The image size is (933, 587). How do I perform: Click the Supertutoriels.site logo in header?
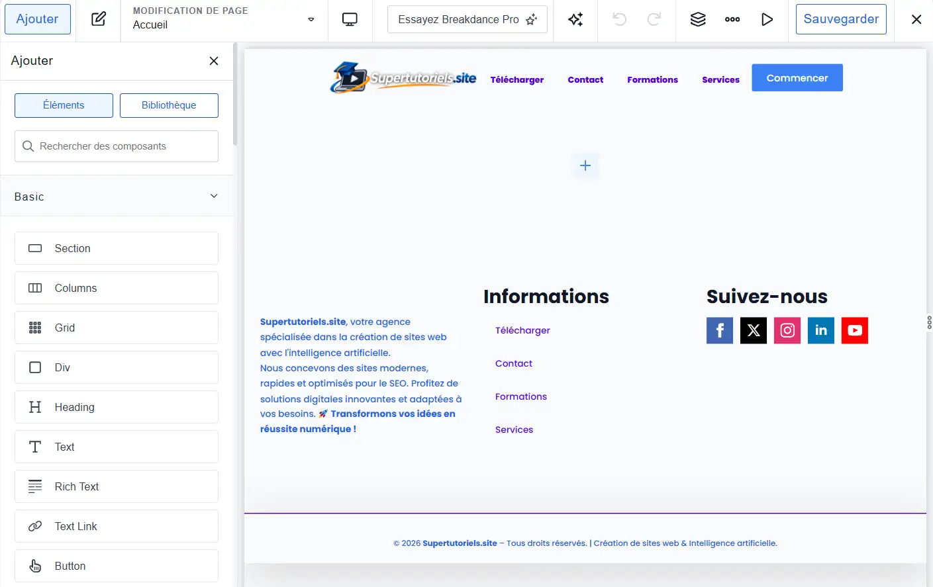403,77
